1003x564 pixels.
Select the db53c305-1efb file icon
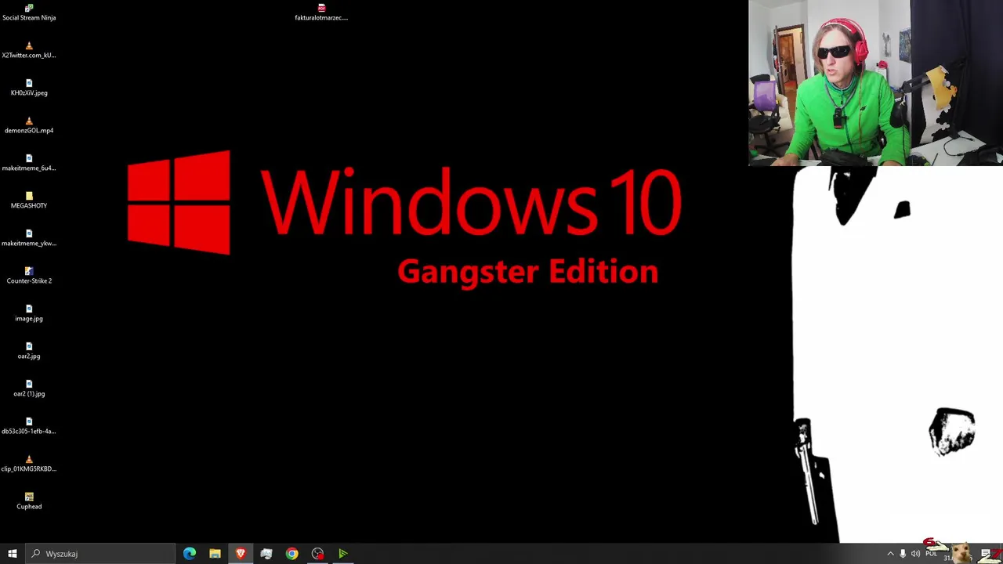click(x=29, y=426)
